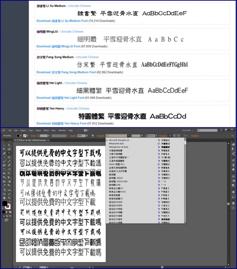Enable Draw Normal mode

[x=4, y=216]
